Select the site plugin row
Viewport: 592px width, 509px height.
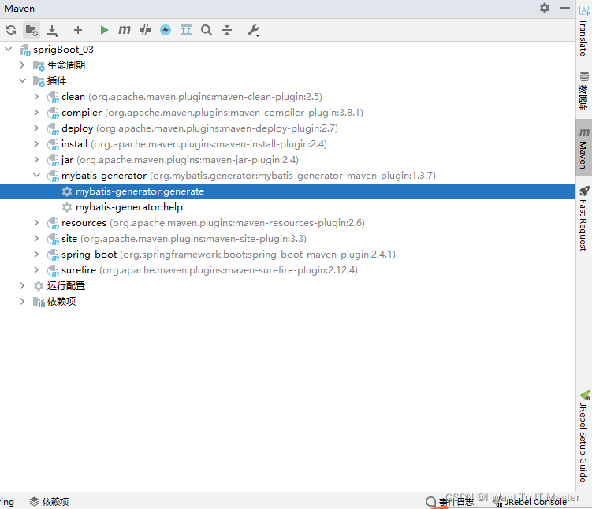pos(288,239)
